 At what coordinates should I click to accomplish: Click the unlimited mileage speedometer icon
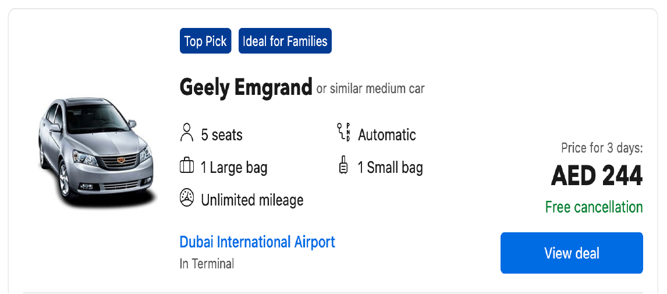tap(187, 199)
